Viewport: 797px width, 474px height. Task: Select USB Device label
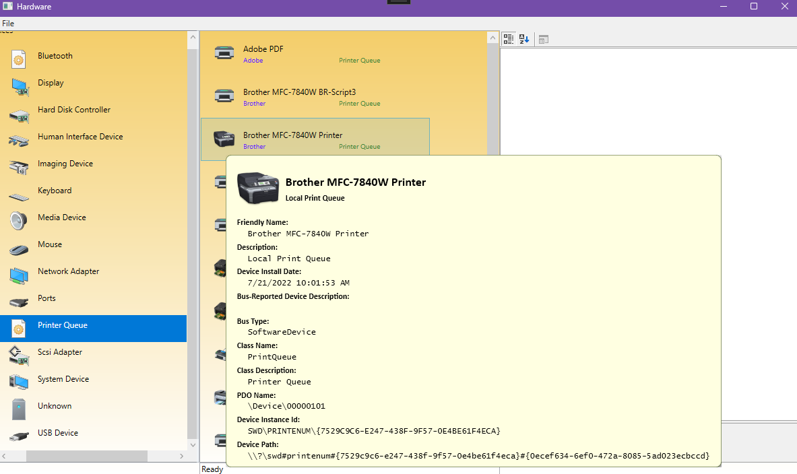pyautogui.click(x=58, y=433)
